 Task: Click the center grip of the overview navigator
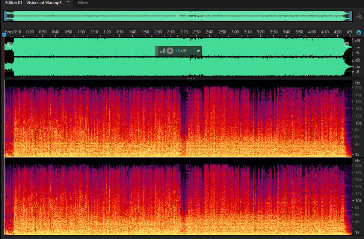[178, 16]
